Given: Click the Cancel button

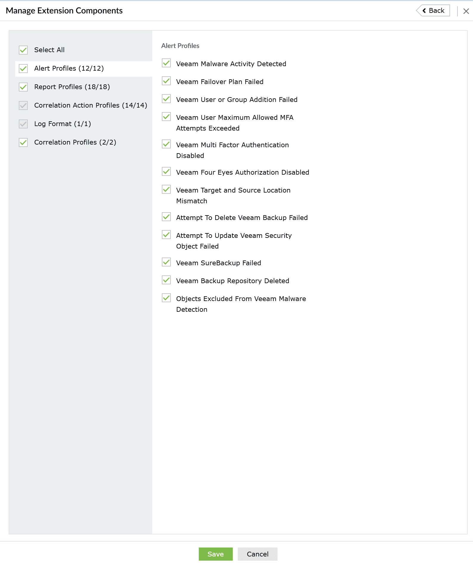Looking at the screenshot, I should click(x=258, y=554).
